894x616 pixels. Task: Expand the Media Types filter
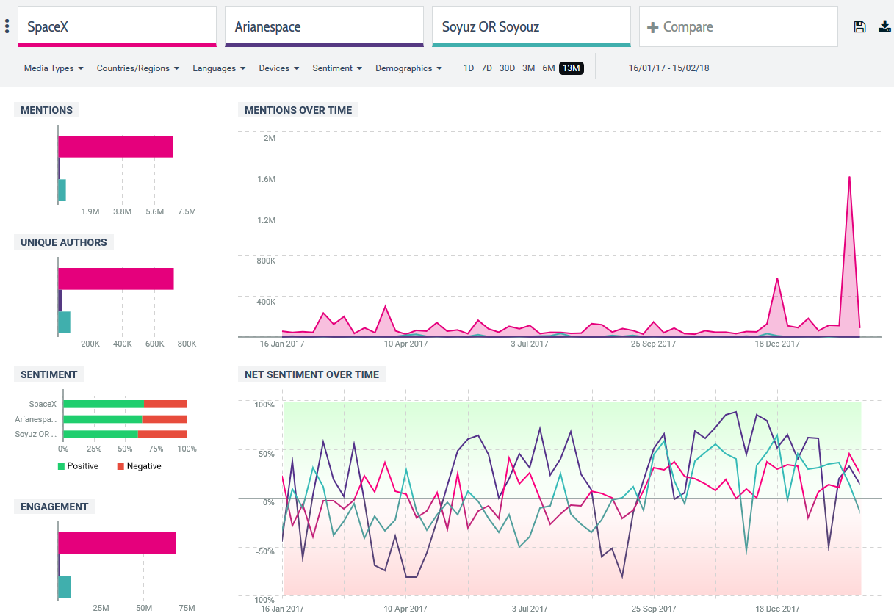(54, 68)
